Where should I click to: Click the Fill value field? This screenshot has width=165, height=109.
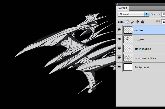coord(163,22)
